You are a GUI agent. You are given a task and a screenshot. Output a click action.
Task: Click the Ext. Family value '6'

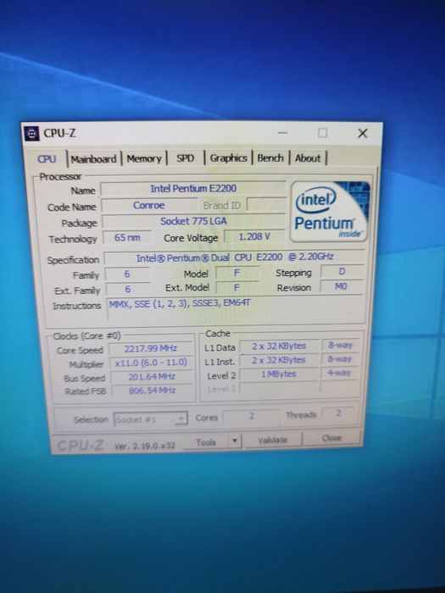pos(128,290)
